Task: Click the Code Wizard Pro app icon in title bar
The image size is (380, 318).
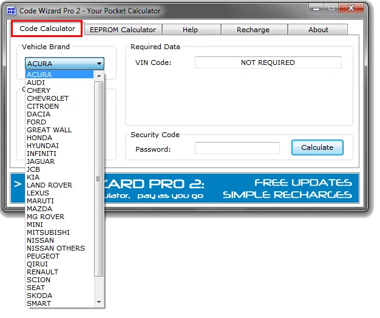Action: pyautogui.click(x=12, y=11)
